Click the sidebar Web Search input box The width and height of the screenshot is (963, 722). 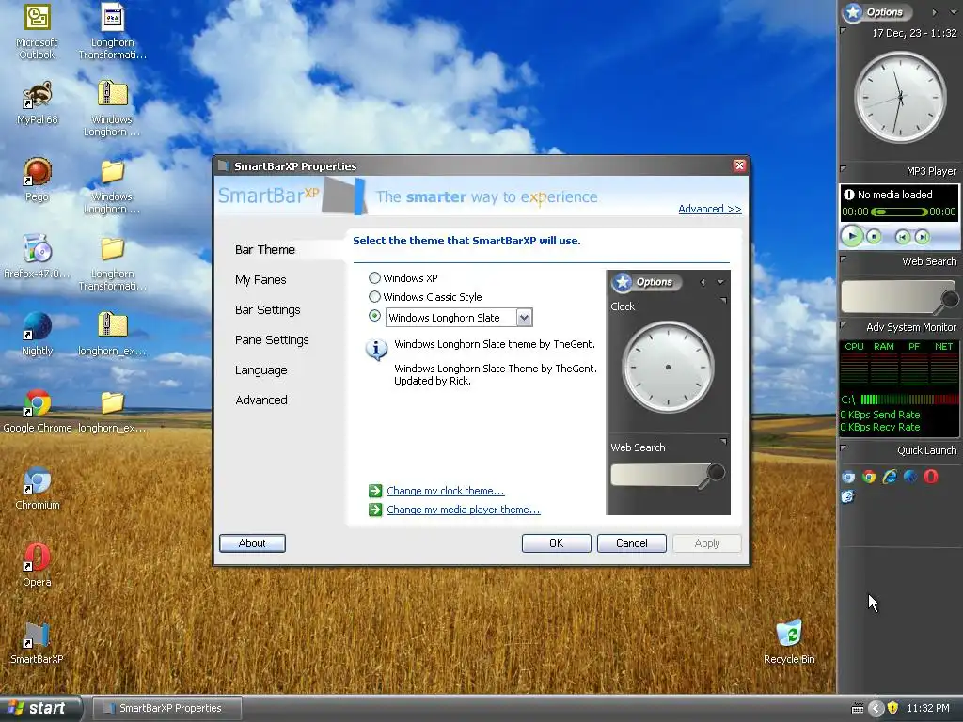pos(892,297)
